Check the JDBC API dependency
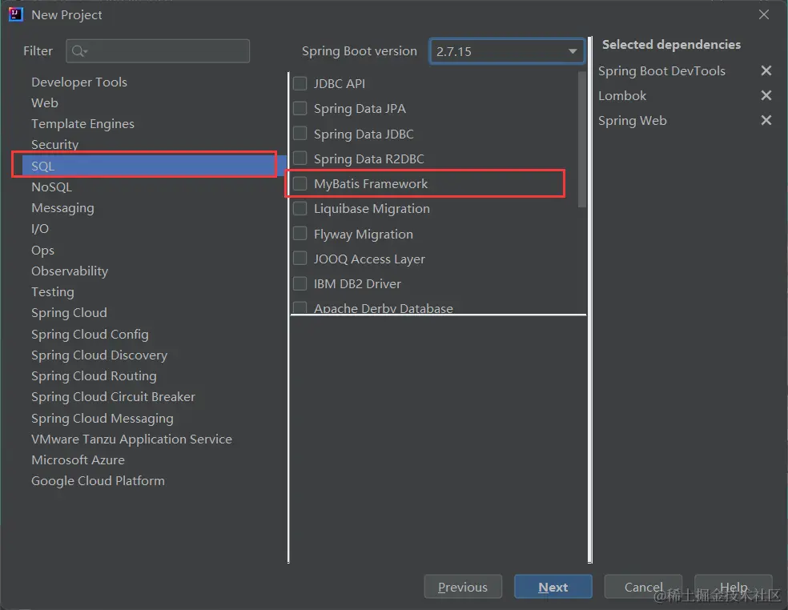The image size is (788, 610). pos(300,83)
